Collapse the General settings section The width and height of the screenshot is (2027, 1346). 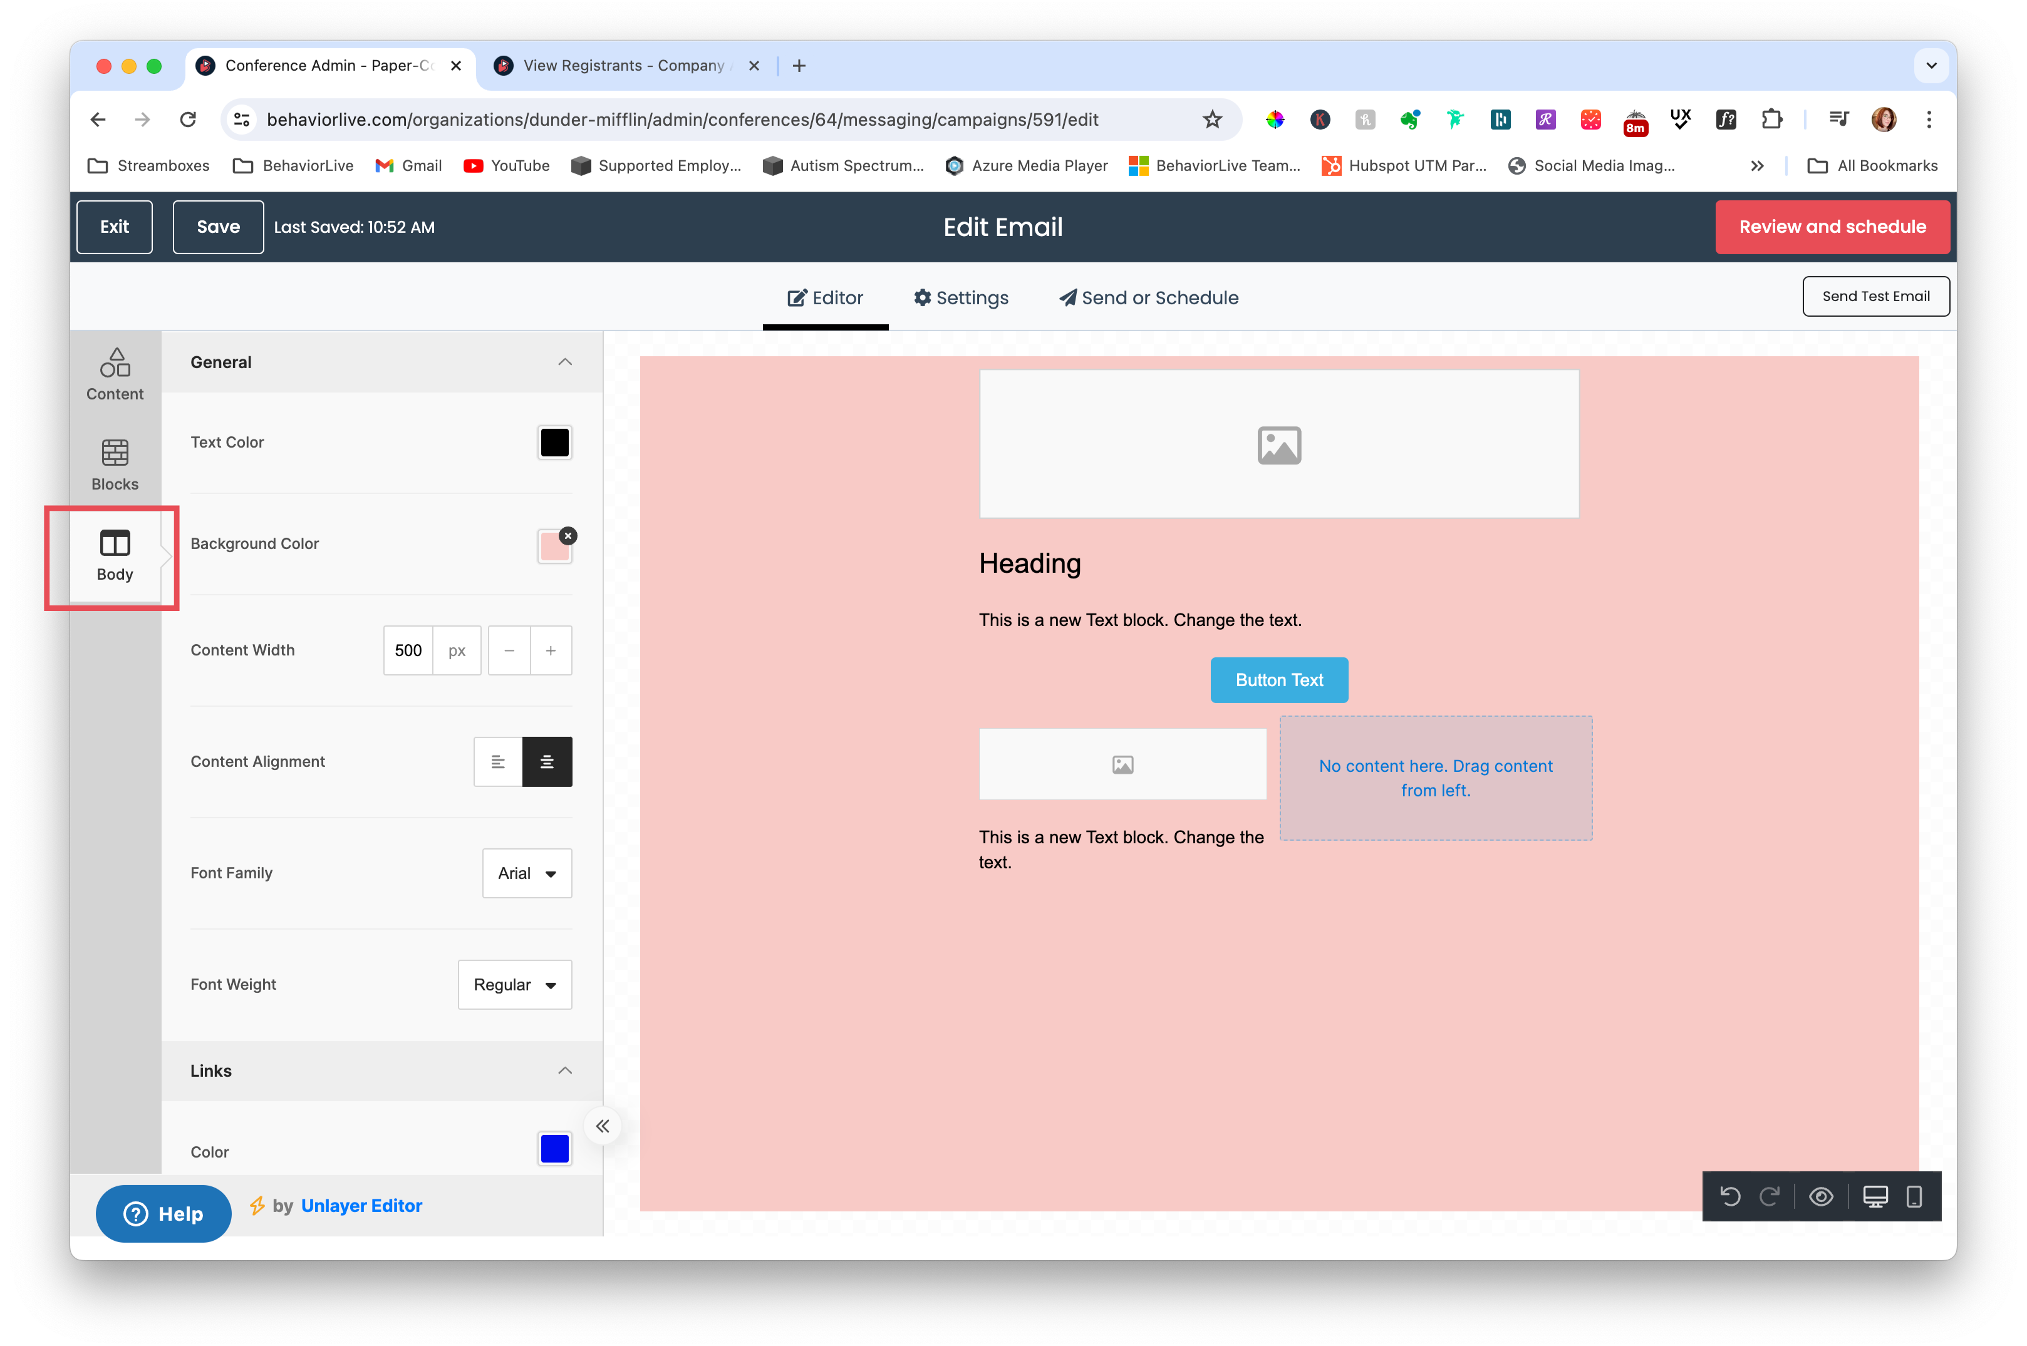(565, 361)
